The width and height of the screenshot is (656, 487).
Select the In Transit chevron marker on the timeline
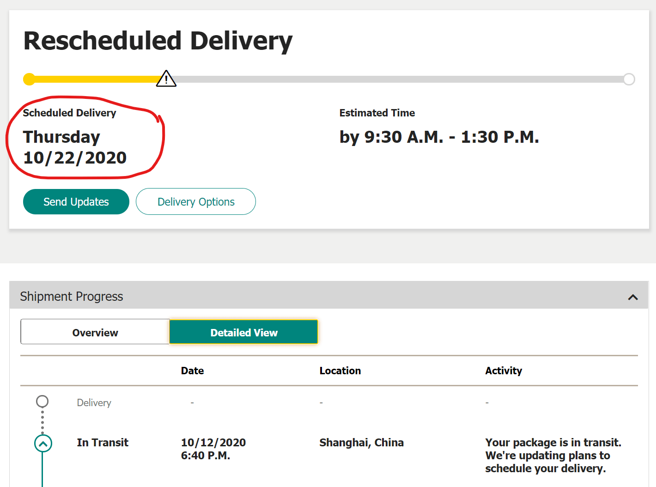click(43, 443)
